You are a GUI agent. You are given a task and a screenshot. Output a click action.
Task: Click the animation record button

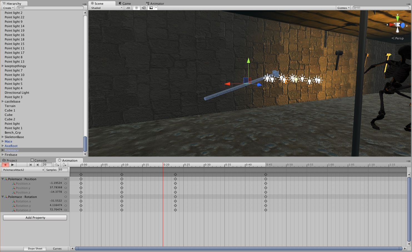coord(5,165)
